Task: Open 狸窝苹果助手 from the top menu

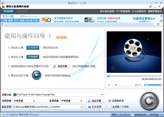Action: point(155,11)
